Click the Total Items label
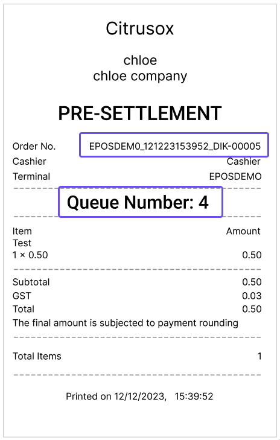280x440 pixels. [x=37, y=356]
